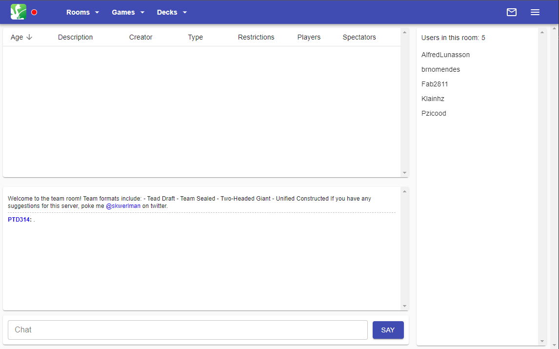This screenshot has height=349, width=559.
Task: Click the Type column header
Action: pyautogui.click(x=195, y=37)
